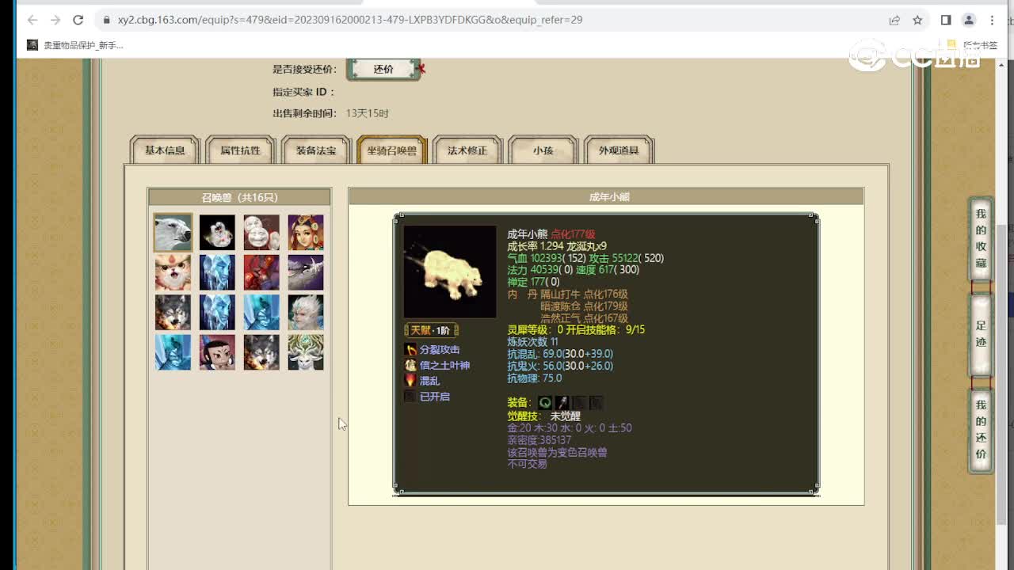Select the lady with golden headdress portrait
This screenshot has height=570, width=1014.
[306, 233]
